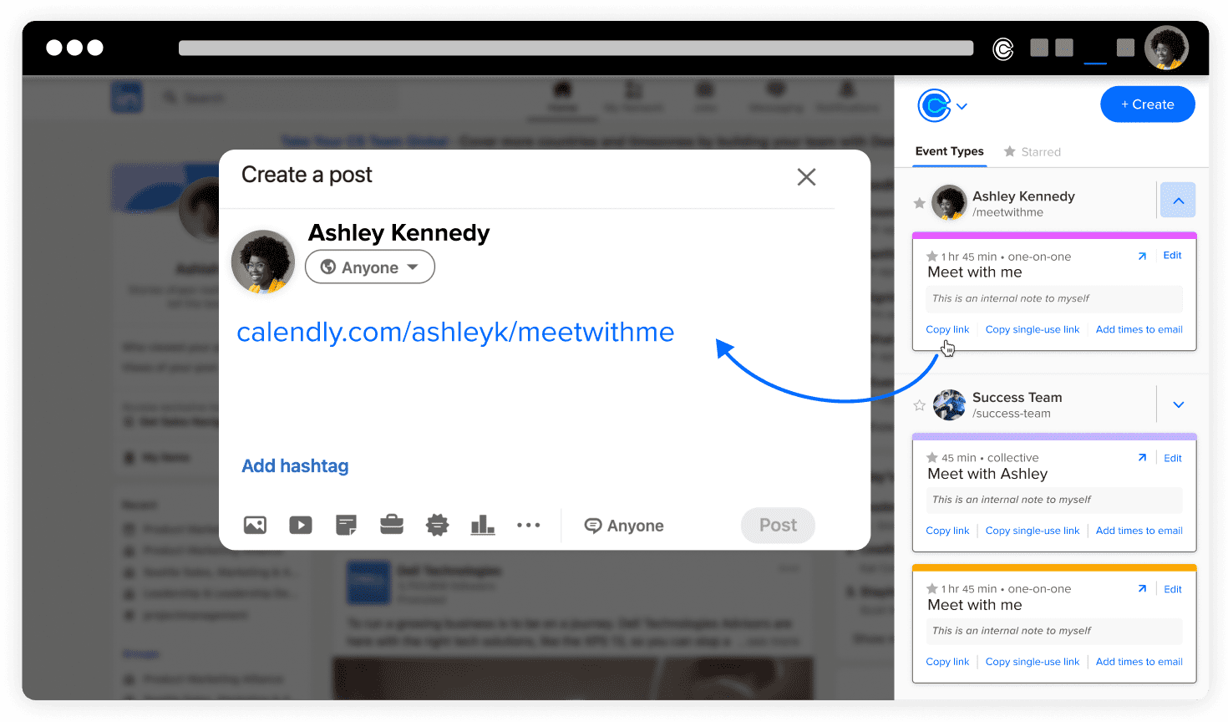This screenshot has width=1228, height=722.
Task: Open the add photo icon in the post composer
Action: coord(255,525)
